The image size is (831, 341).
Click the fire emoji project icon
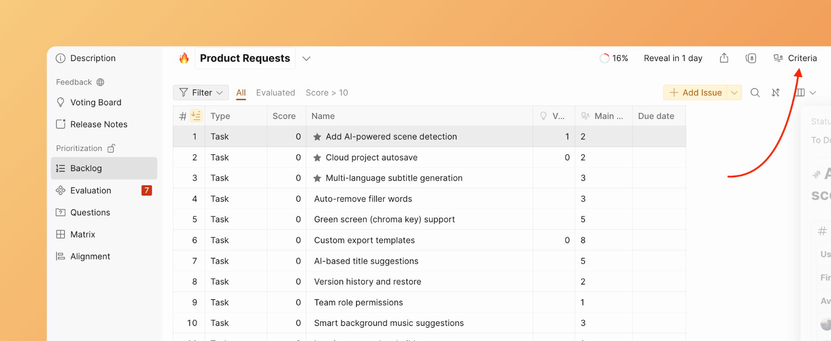[184, 58]
